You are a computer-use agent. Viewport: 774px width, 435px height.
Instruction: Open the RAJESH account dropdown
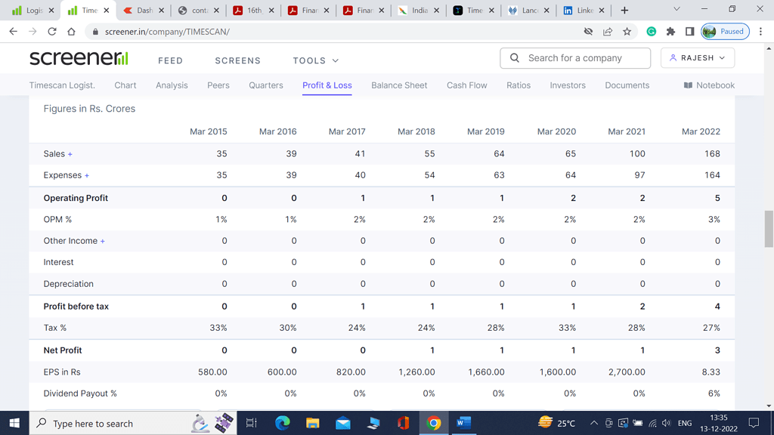click(697, 57)
